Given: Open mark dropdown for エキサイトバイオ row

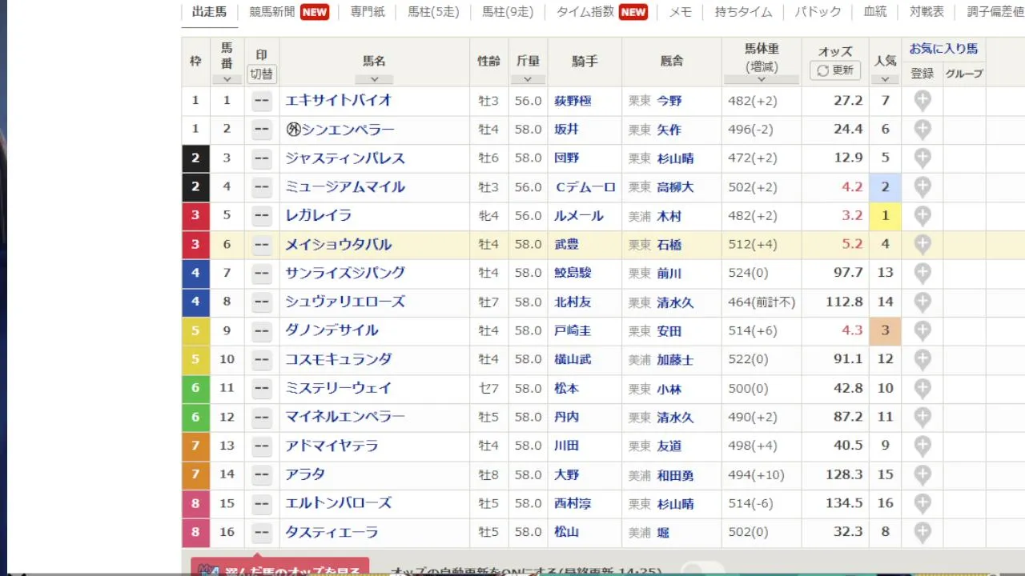Looking at the screenshot, I should tap(262, 101).
